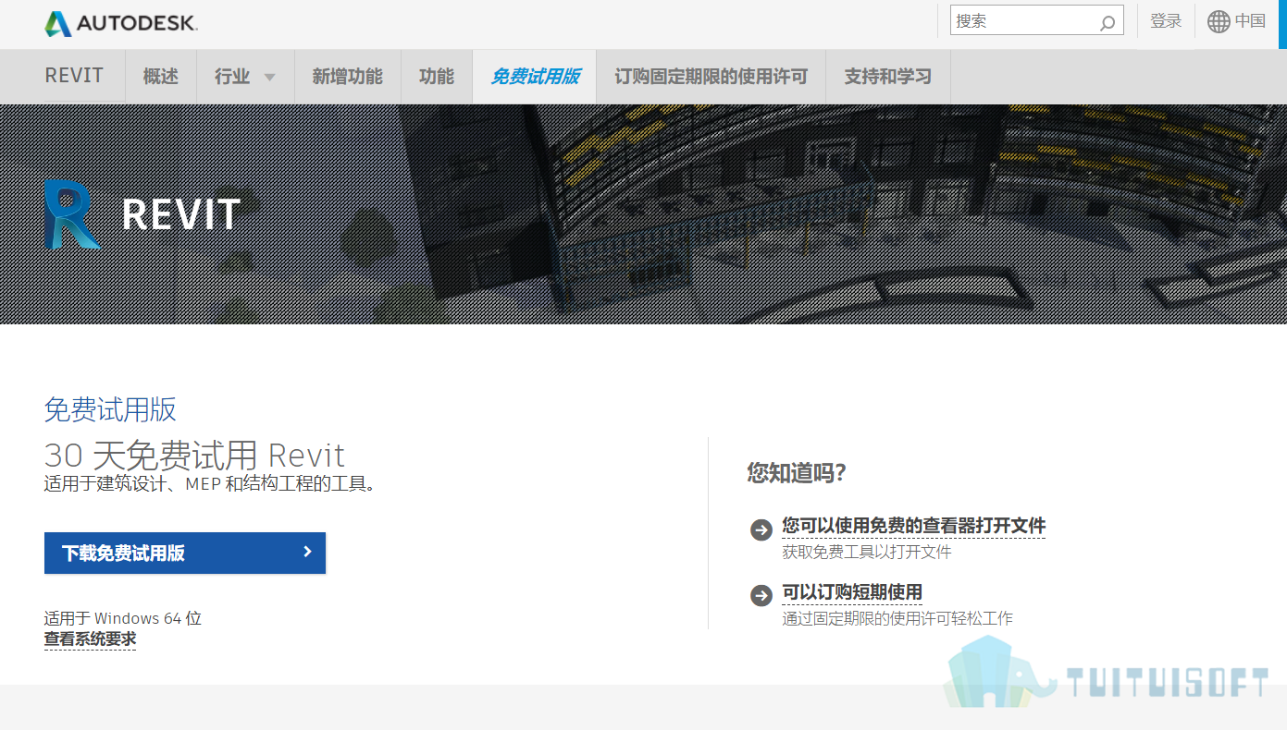Open the 新增功能 tab
This screenshot has height=730, width=1287.
pos(347,77)
